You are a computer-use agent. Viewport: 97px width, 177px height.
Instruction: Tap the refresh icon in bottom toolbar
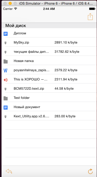pyautogui.click(x=90, y=171)
